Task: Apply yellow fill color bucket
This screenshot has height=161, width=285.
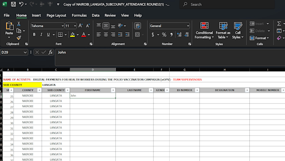Action: pos(73,34)
